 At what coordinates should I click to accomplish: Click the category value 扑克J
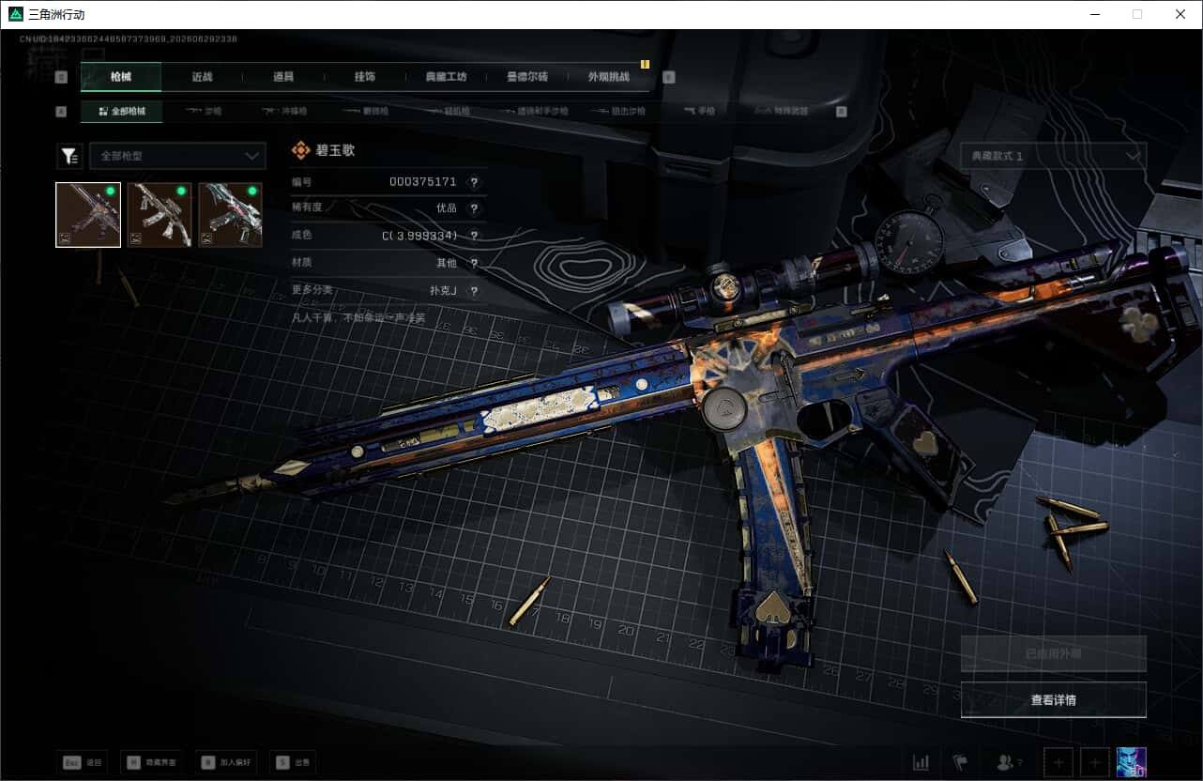[x=443, y=291]
